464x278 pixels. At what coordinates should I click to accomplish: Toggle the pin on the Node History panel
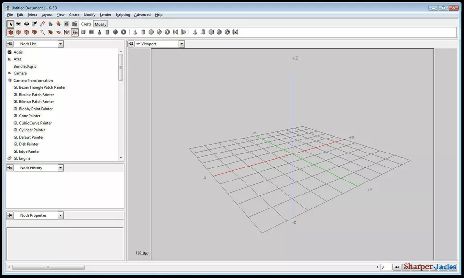pos(10,167)
